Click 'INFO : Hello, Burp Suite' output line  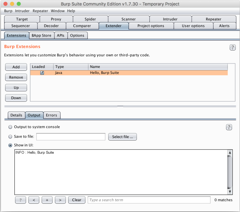click(35, 152)
